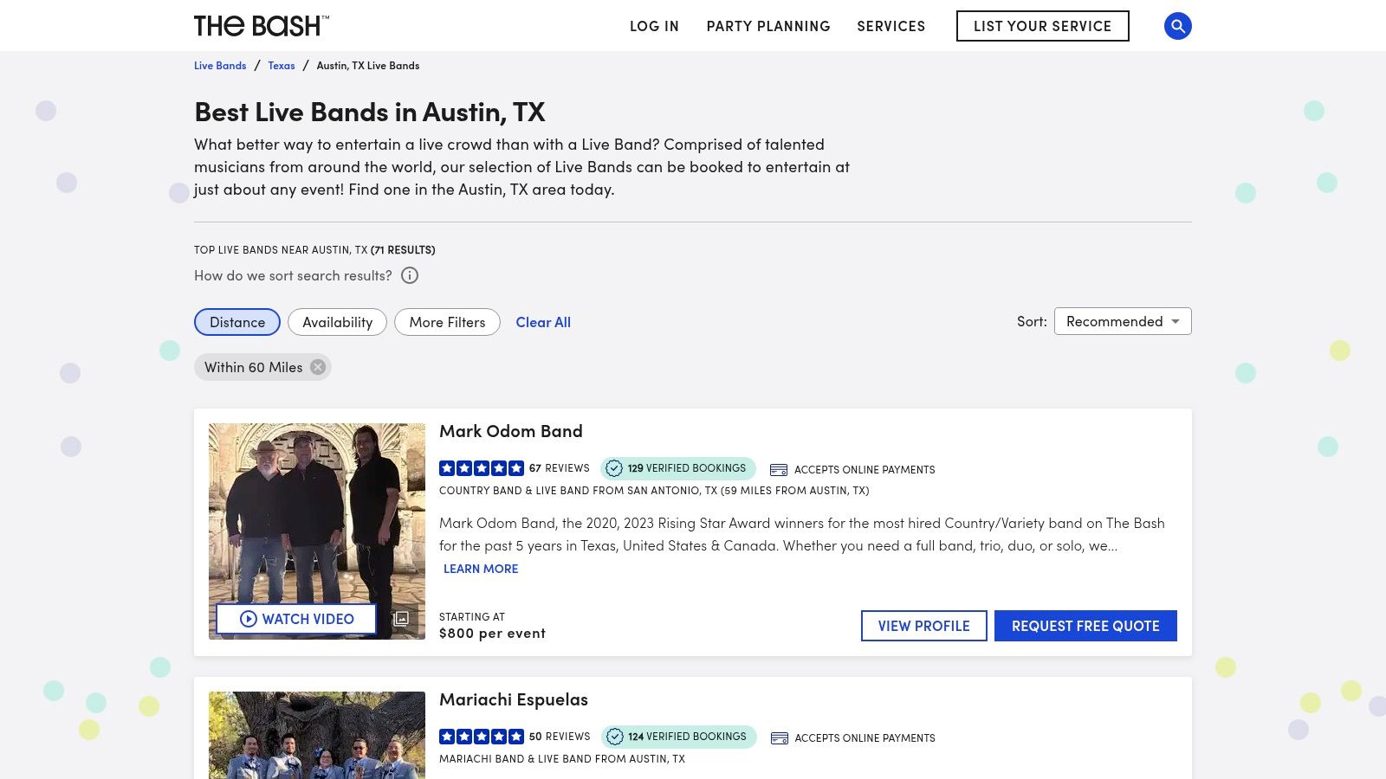Open the Recommended sort dropdown
This screenshot has height=779, width=1386.
[1122, 321]
